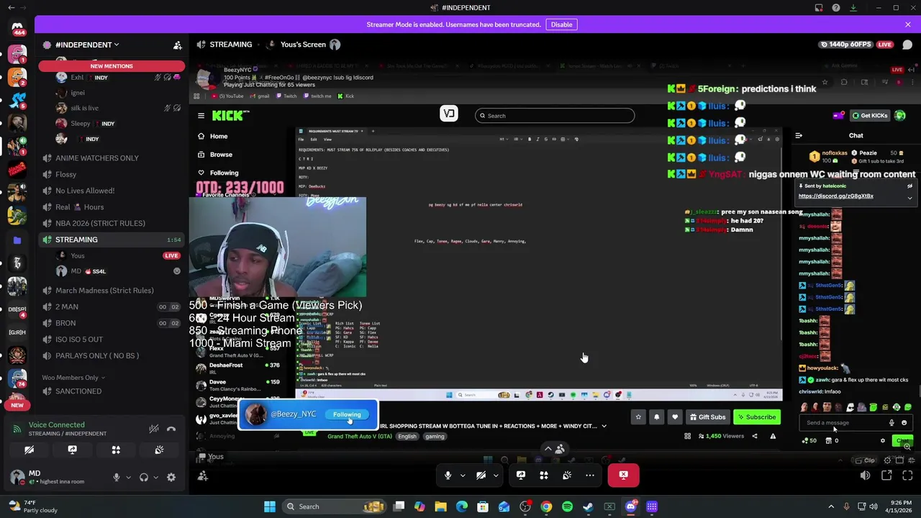Disconnect from voice with the hang-up icon
The height and width of the screenshot is (518, 921).
click(171, 430)
